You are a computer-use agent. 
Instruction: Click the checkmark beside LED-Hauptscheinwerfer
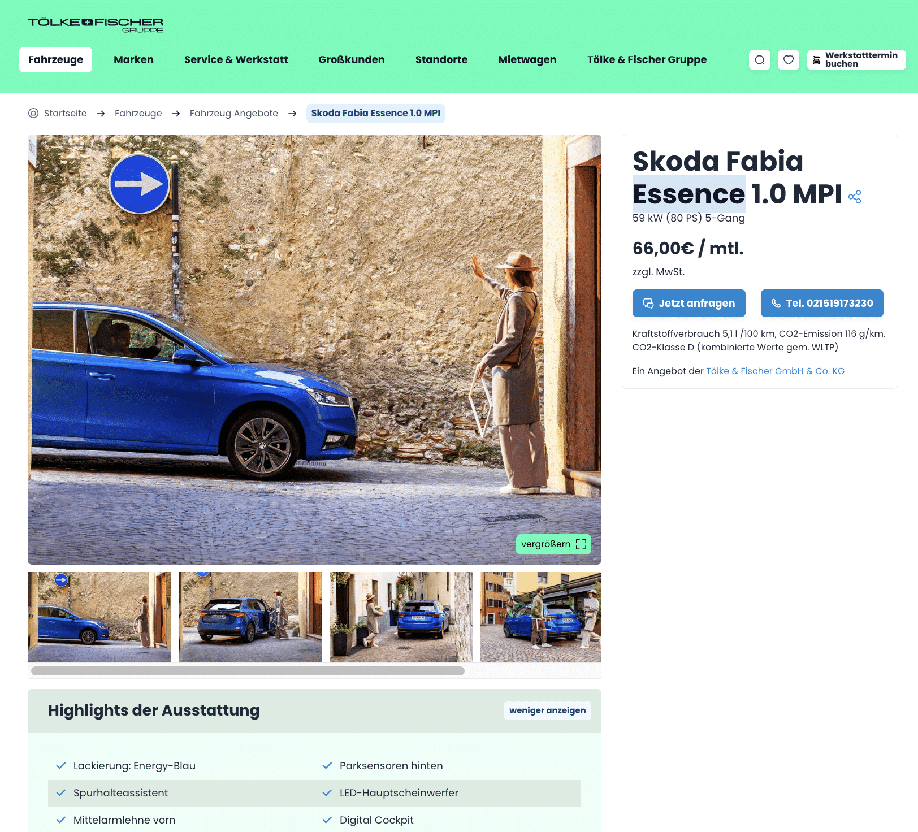327,793
